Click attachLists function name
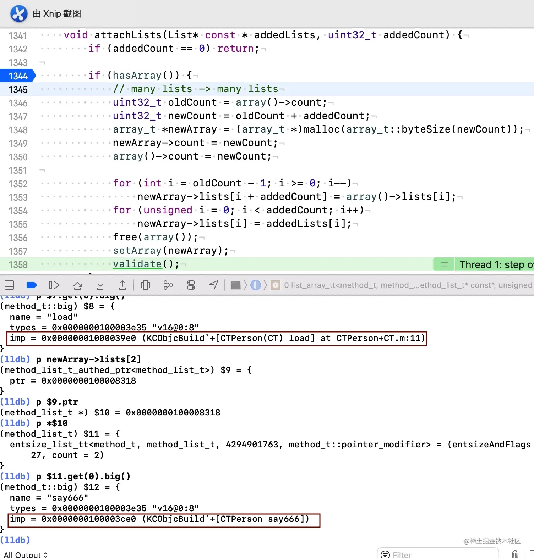The width and height of the screenshot is (534, 558). pyautogui.click(x=128, y=35)
